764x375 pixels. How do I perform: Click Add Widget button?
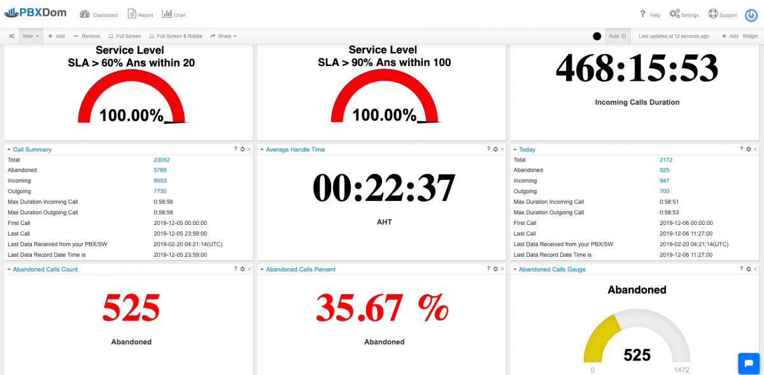pyautogui.click(x=740, y=36)
